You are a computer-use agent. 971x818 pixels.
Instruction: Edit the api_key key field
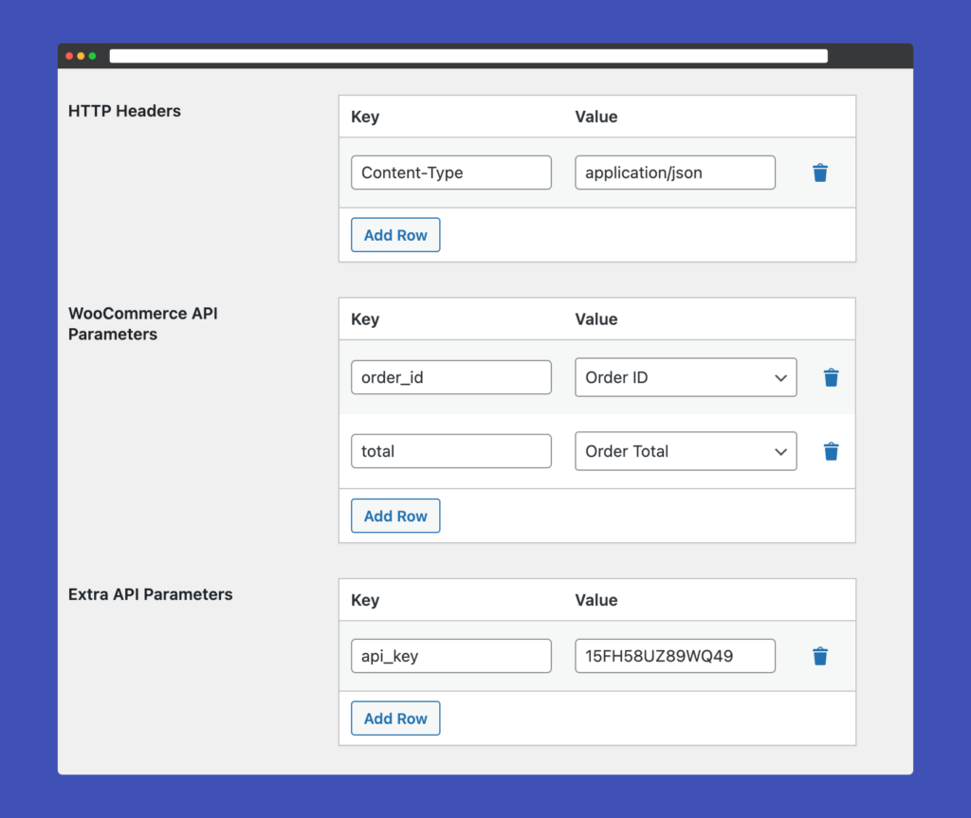(x=450, y=656)
